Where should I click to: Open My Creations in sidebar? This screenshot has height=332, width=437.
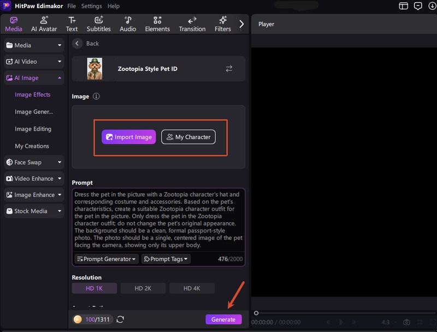[x=32, y=146]
